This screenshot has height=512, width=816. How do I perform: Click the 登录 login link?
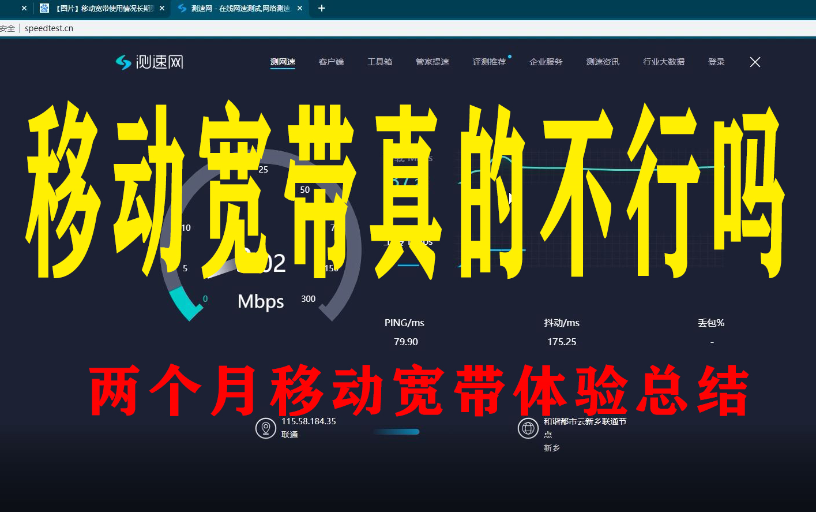pyautogui.click(x=716, y=62)
